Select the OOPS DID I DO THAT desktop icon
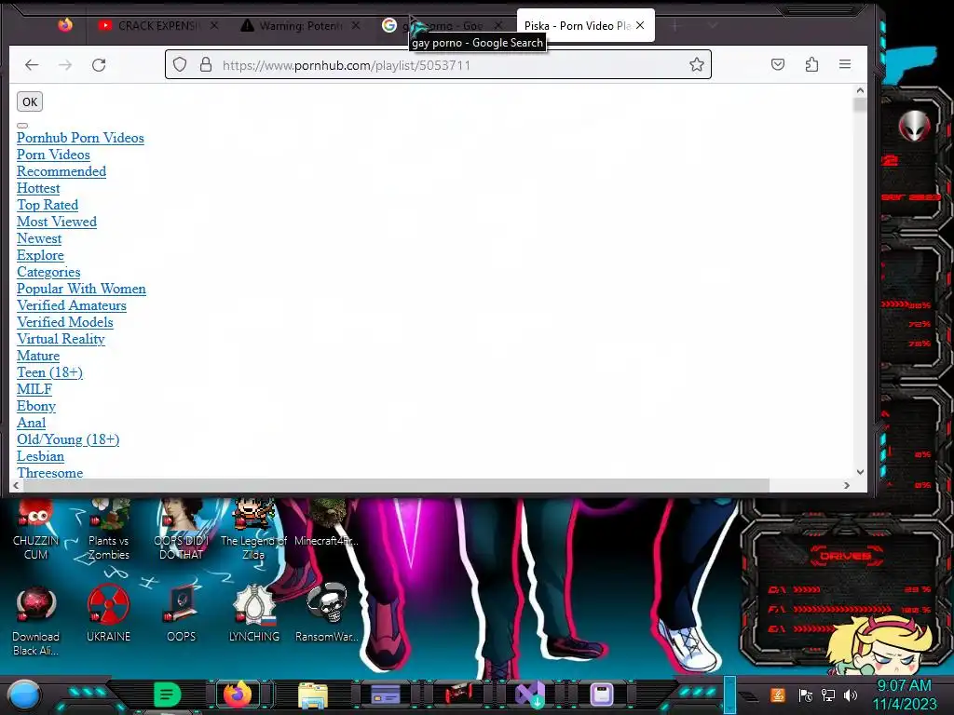954x715 pixels. click(182, 530)
